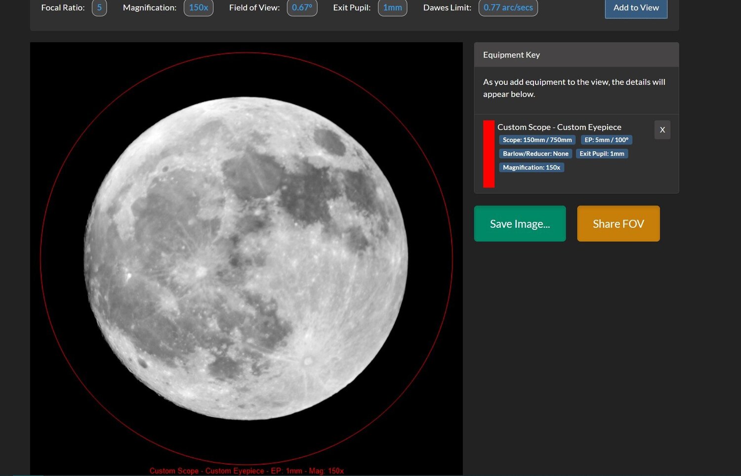Click the red equipment color bar

click(489, 154)
